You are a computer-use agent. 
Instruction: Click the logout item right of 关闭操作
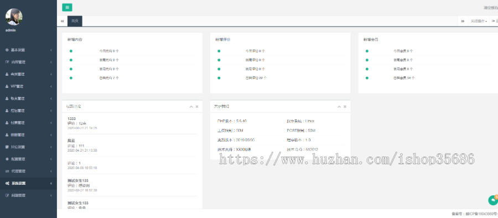(494, 21)
